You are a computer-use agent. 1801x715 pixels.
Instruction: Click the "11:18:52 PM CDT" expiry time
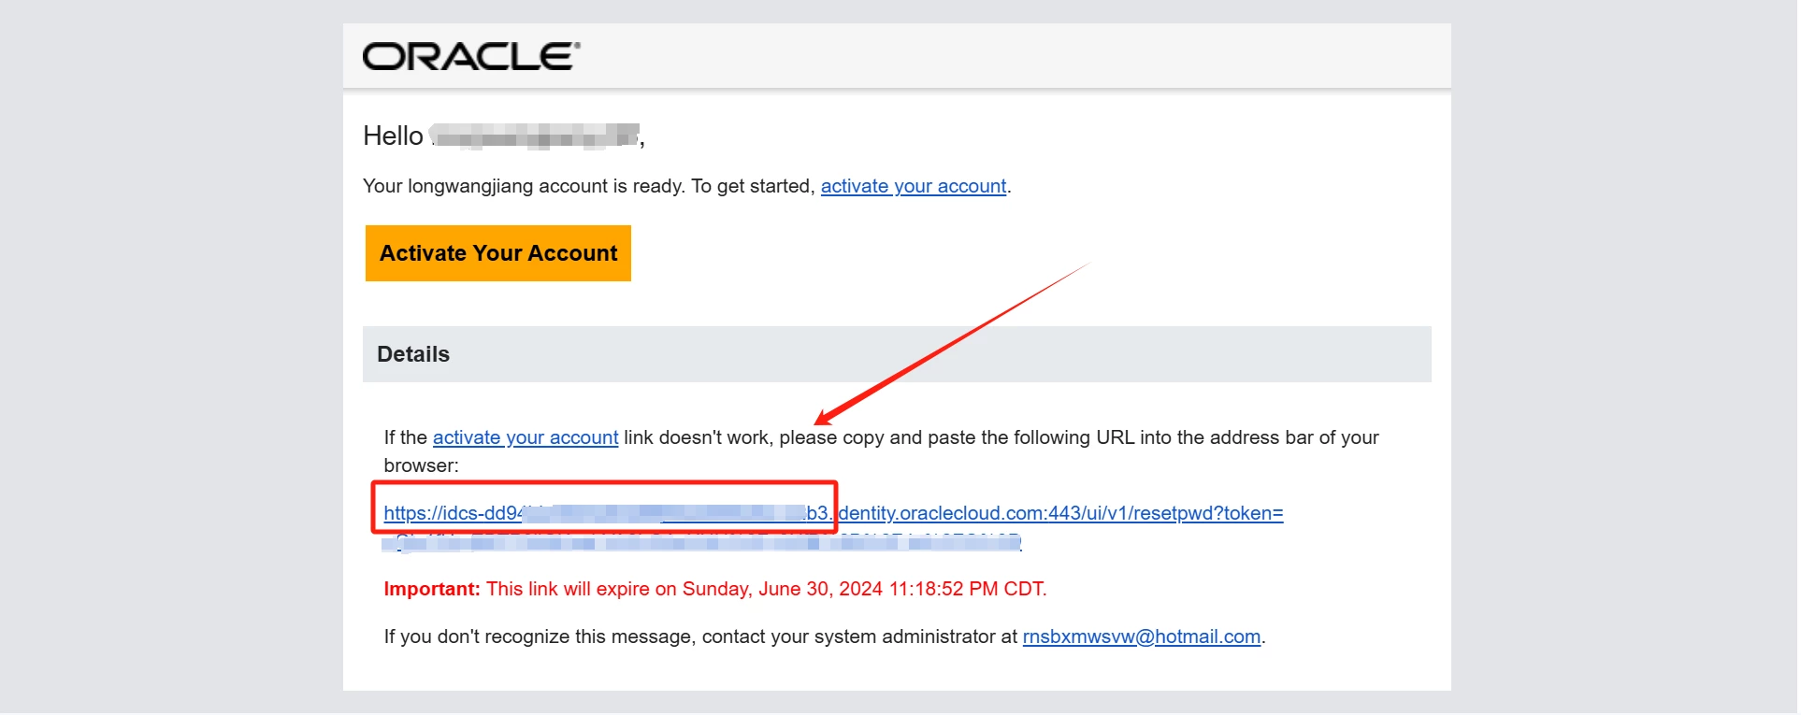(966, 589)
